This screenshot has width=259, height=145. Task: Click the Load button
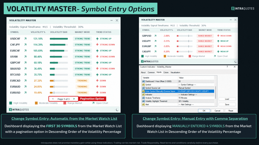click(x=227, y=99)
